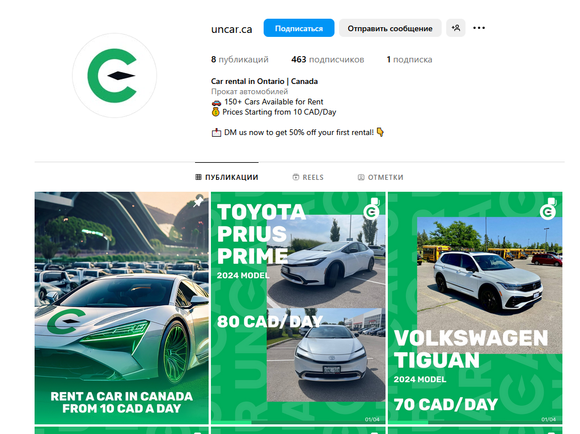Click the blue Подписаться button
Viewport: 580px width, 434px height.
[299, 28]
